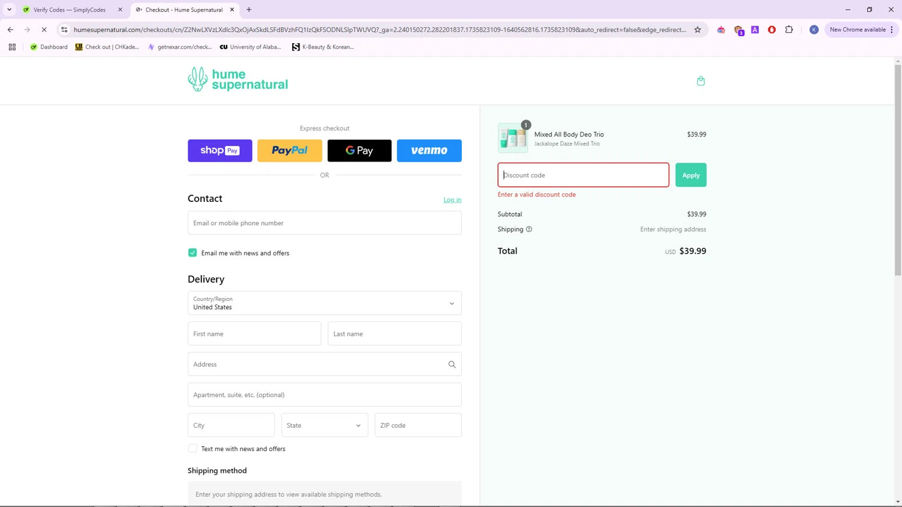Stop page loading with the X button
This screenshot has height=507, width=902.
tap(44, 29)
